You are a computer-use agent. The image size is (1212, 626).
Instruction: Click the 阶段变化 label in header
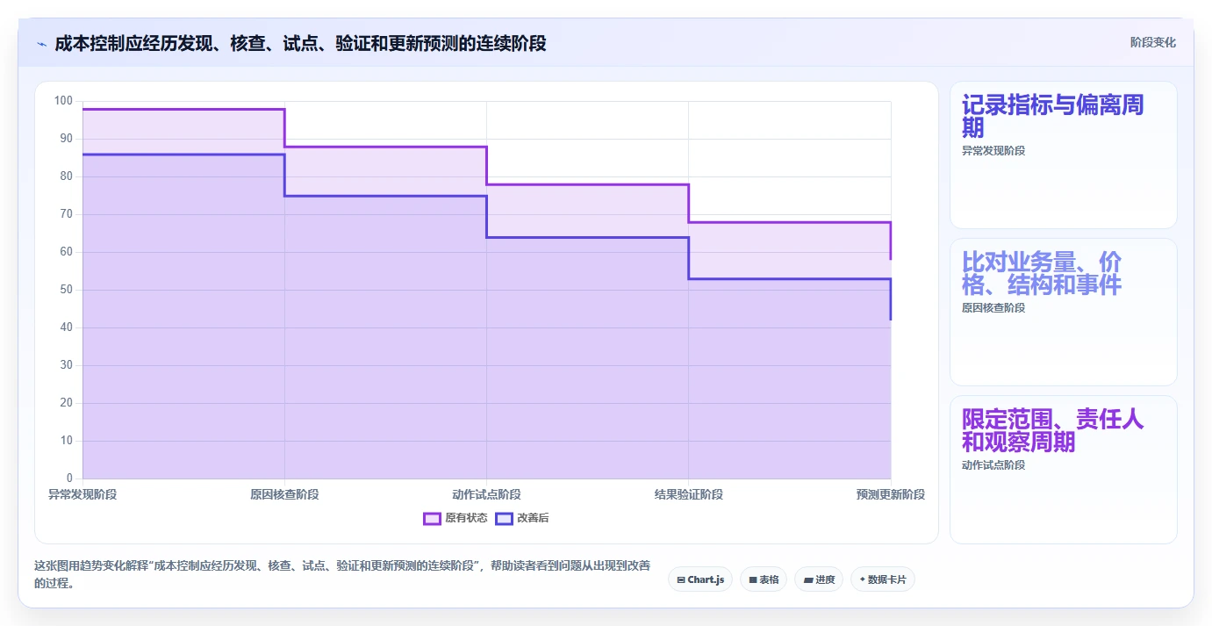point(1152,42)
